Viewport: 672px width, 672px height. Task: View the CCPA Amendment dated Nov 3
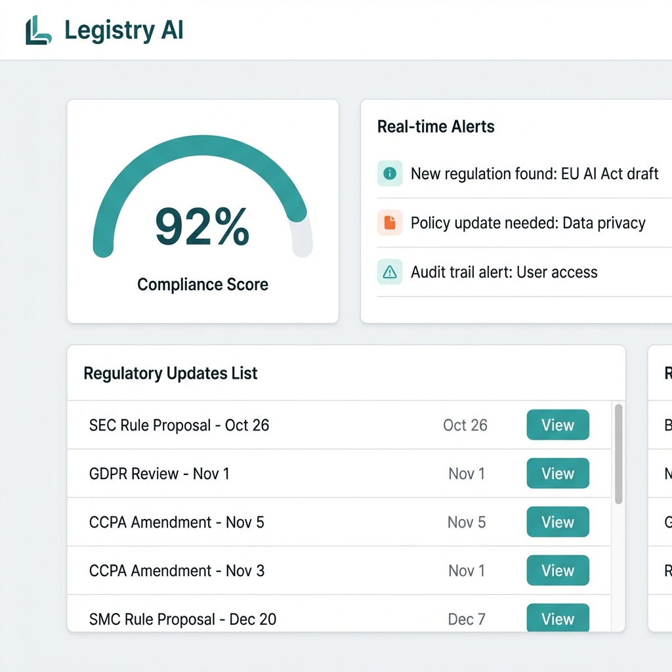click(x=557, y=570)
